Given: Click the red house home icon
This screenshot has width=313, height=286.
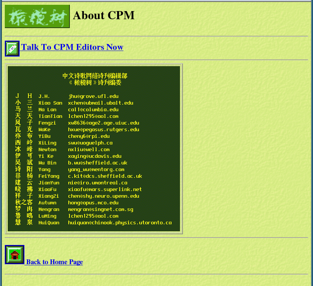Looking at the screenshot, I should pos(14,255).
